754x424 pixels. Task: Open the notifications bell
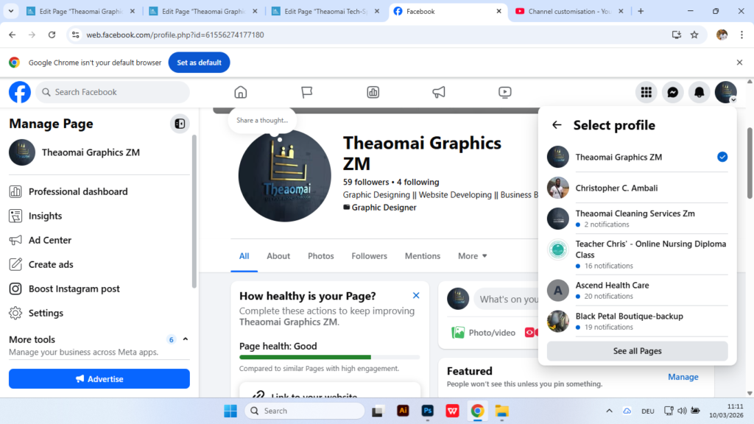[x=699, y=92]
